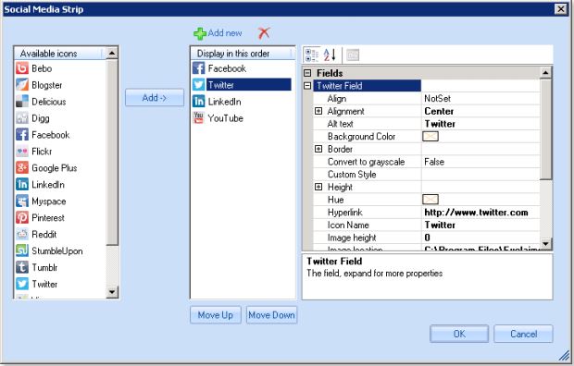Expand the Alignment property
574x366 pixels.
[x=318, y=111]
